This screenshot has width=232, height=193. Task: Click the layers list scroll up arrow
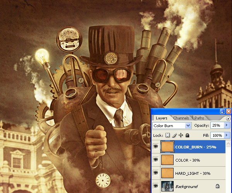pyautogui.click(x=228, y=144)
